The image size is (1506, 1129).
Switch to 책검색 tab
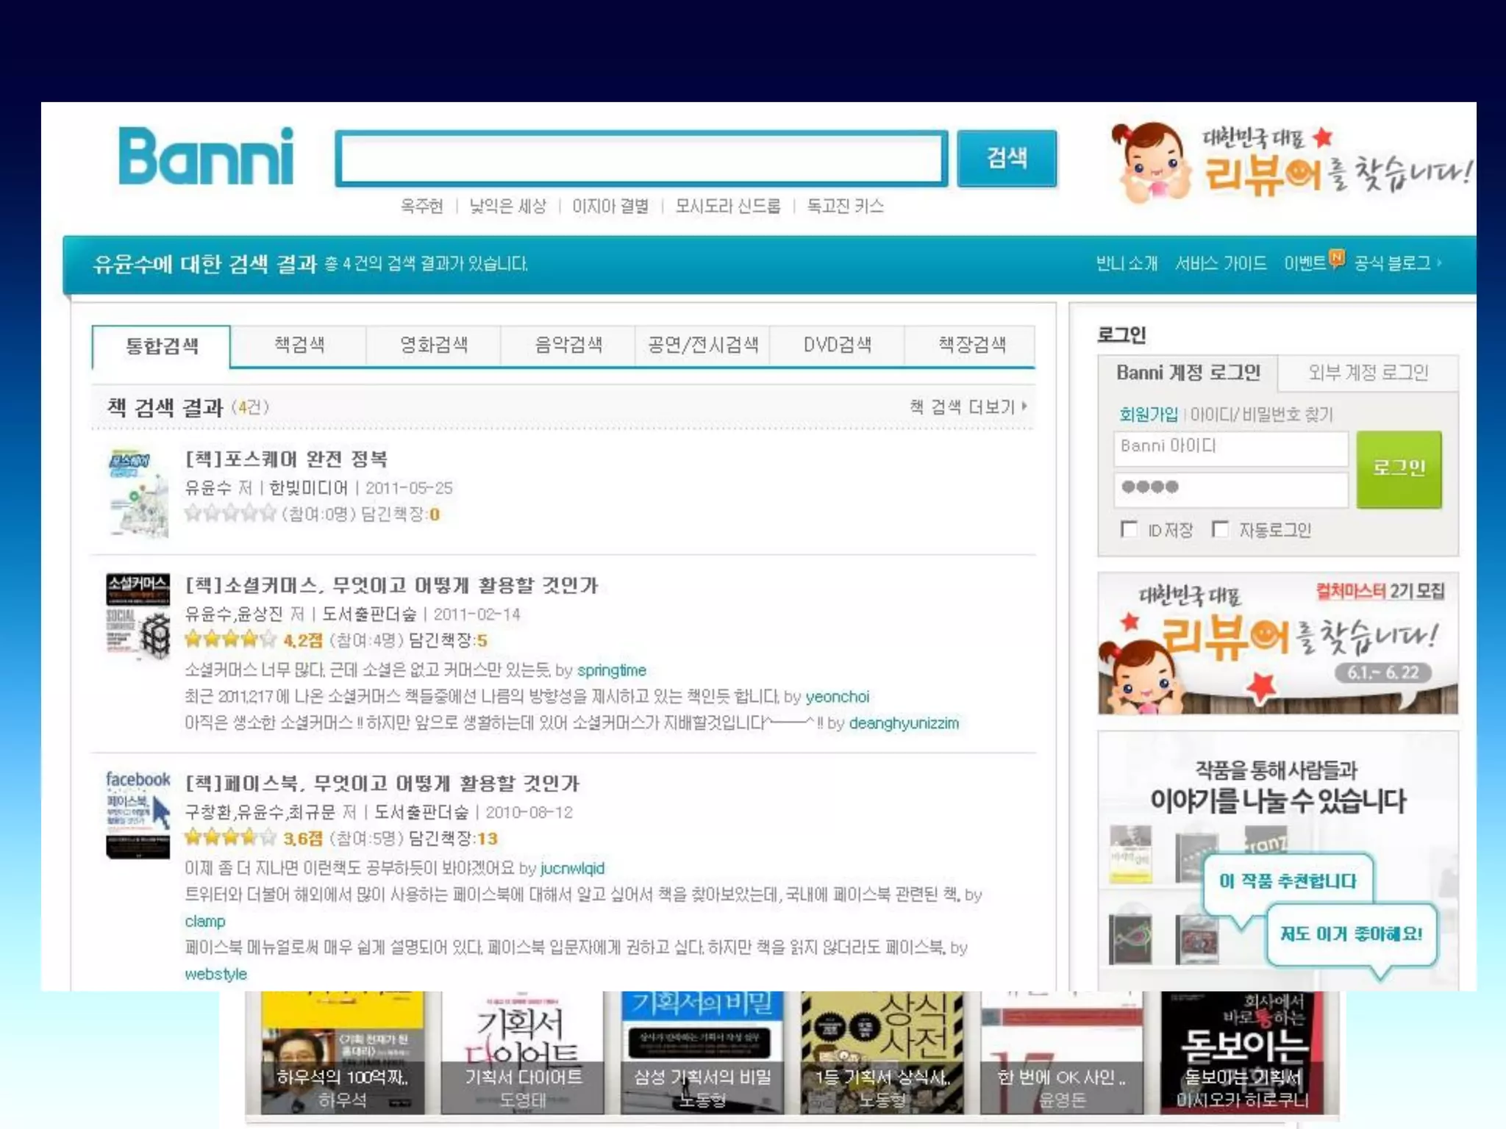click(x=299, y=345)
